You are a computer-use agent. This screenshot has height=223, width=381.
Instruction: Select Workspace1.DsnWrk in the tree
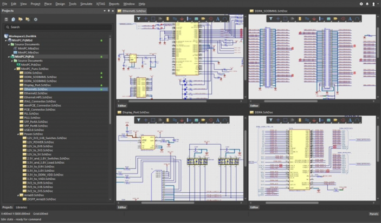tap(22, 36)
